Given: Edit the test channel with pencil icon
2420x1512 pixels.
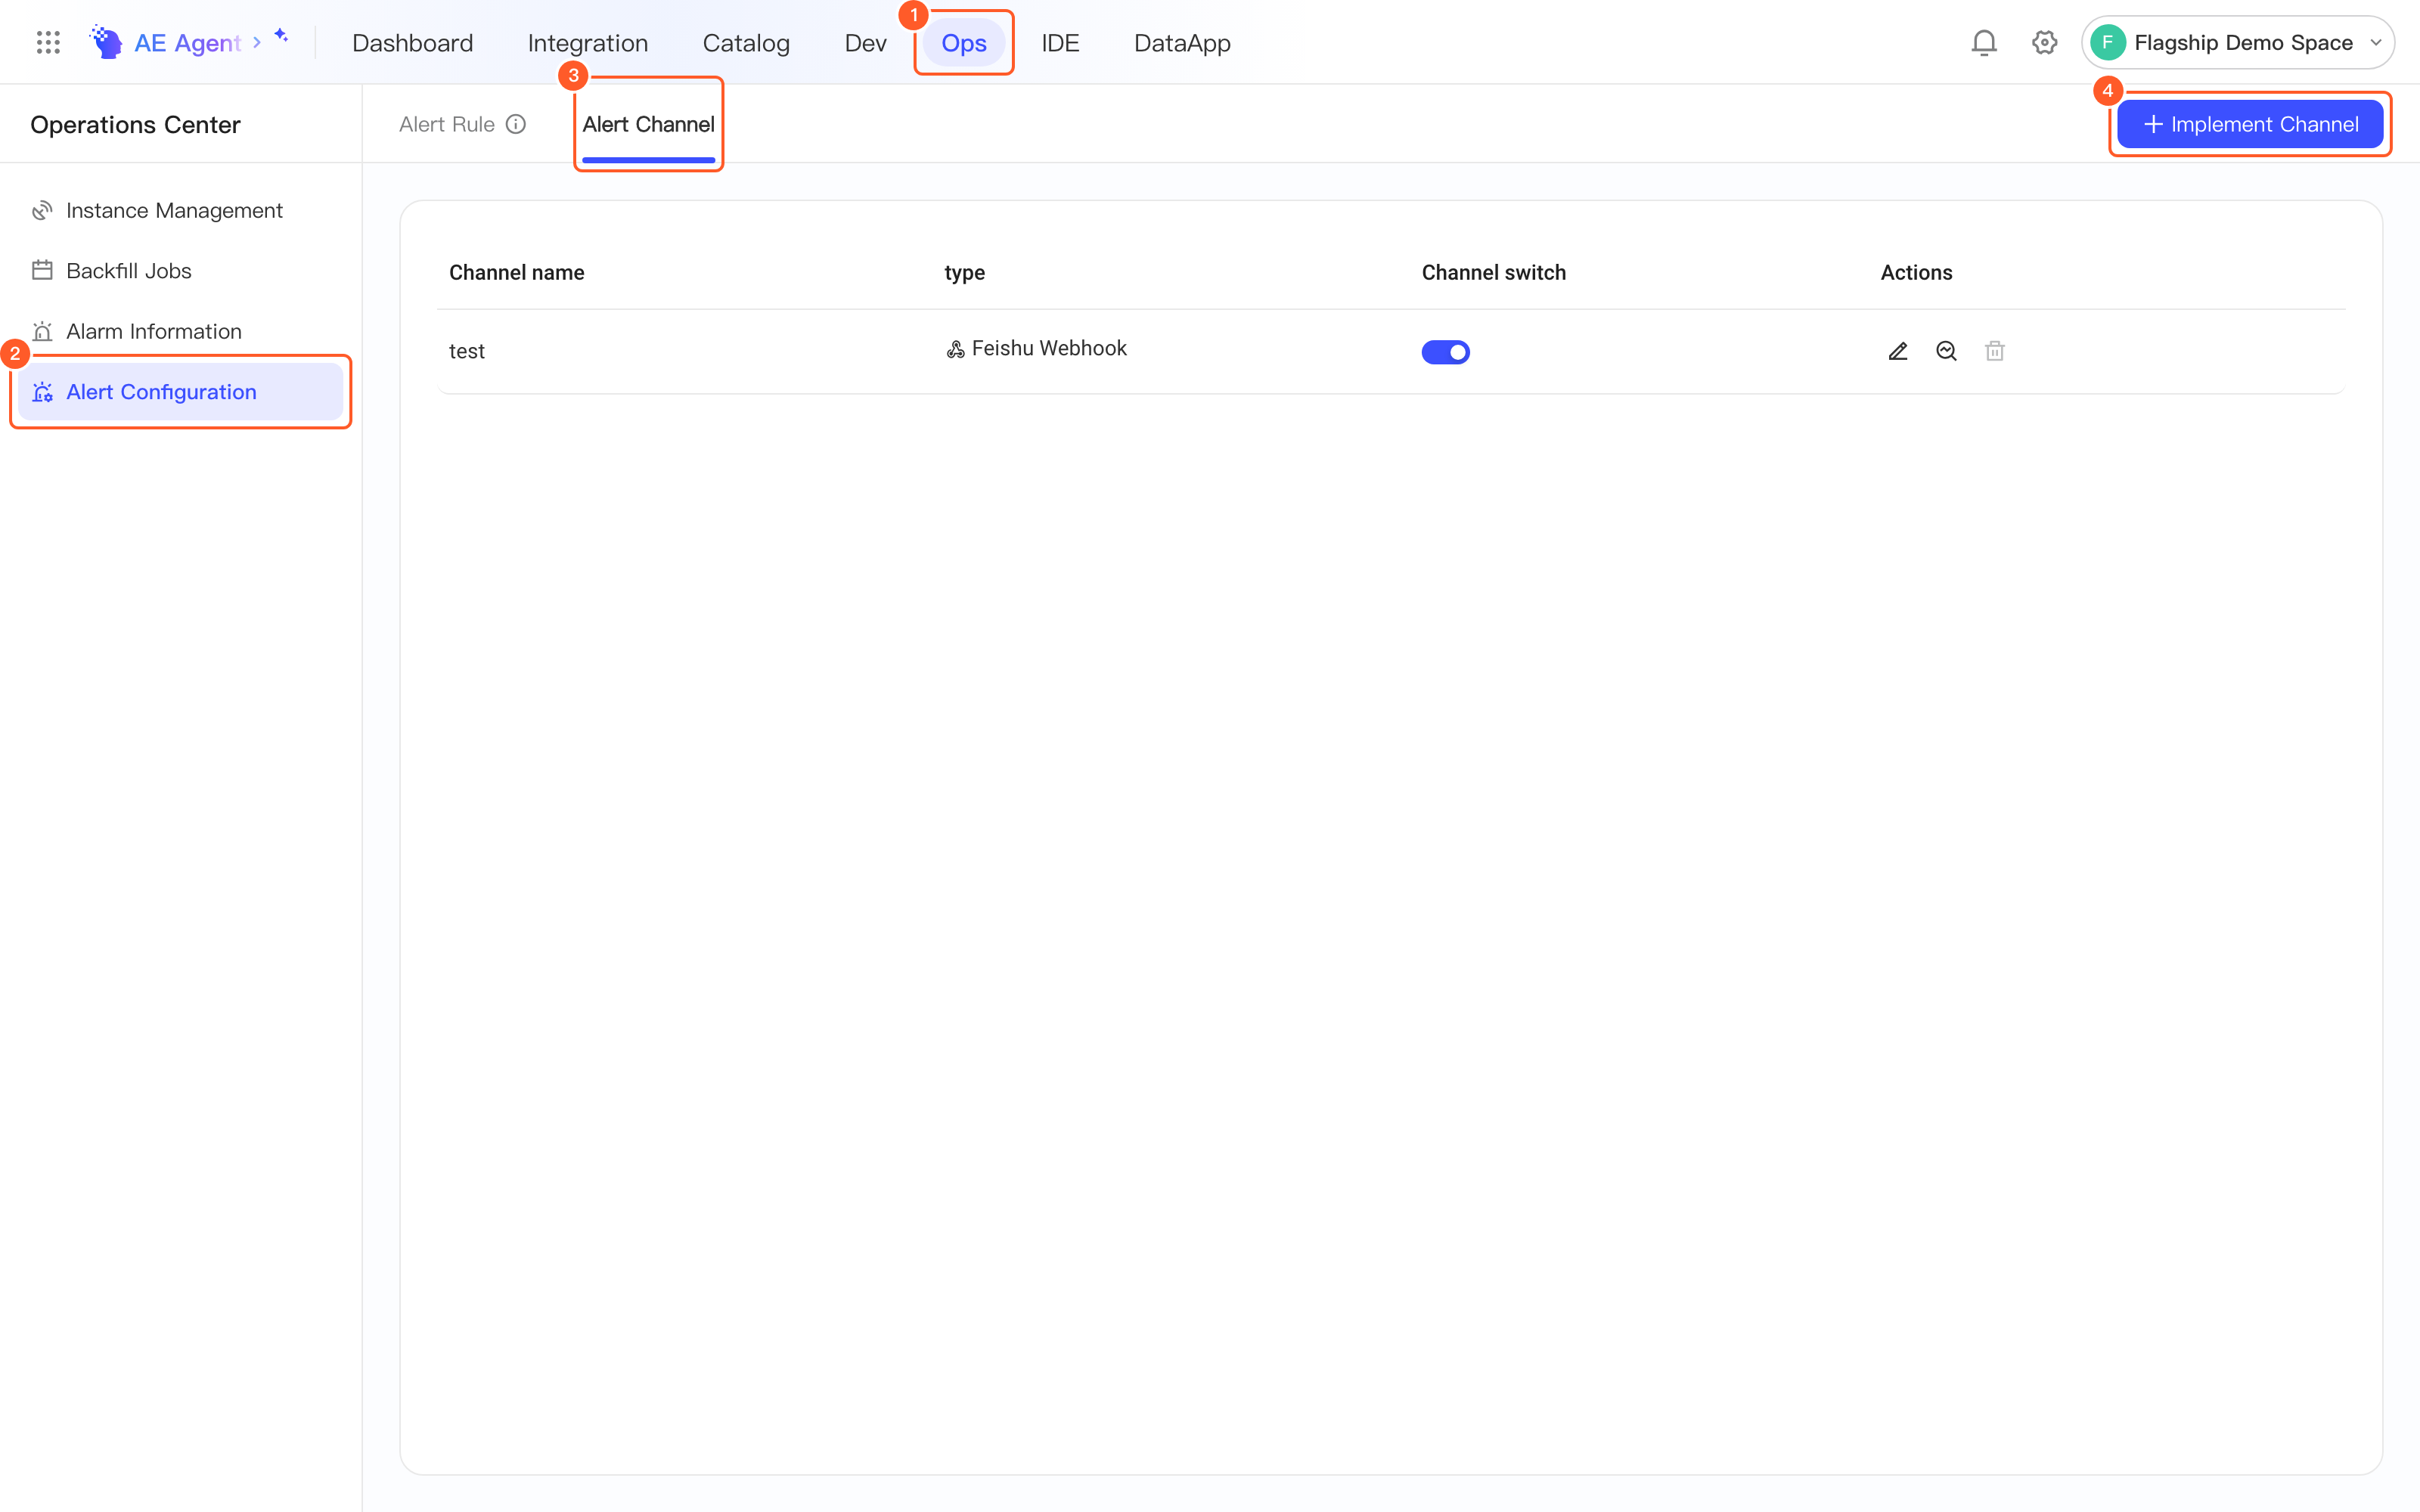Looking at the screenshot, I should coord(1898,351).
